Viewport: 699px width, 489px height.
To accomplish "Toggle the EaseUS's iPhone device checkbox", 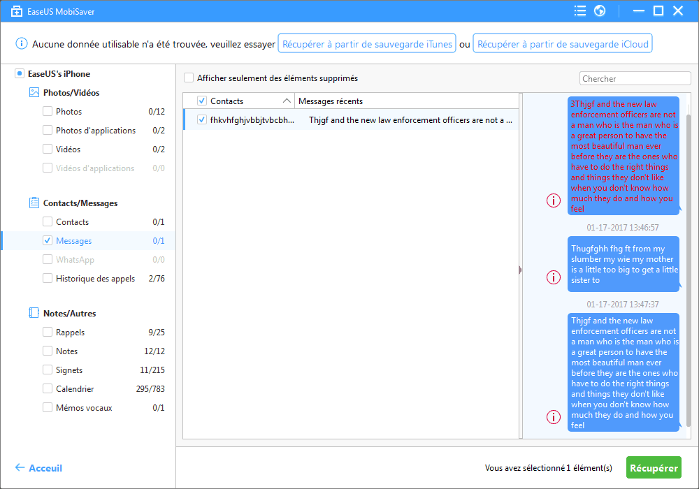I will click(x=19, y=73).
